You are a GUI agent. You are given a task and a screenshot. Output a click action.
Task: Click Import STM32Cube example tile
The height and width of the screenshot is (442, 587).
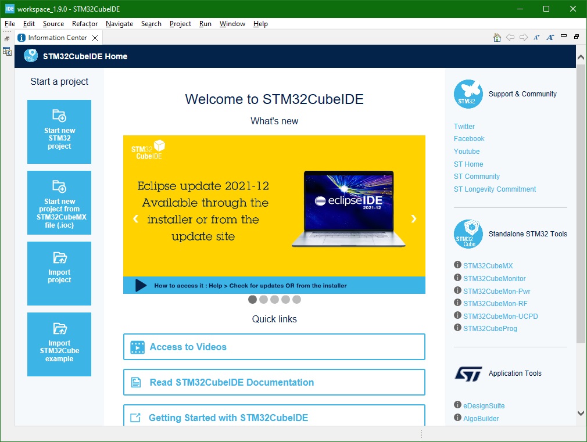[x=59, y=344]
